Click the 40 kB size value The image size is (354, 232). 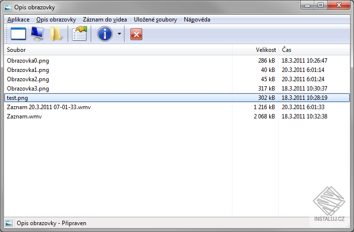(268, 70)
